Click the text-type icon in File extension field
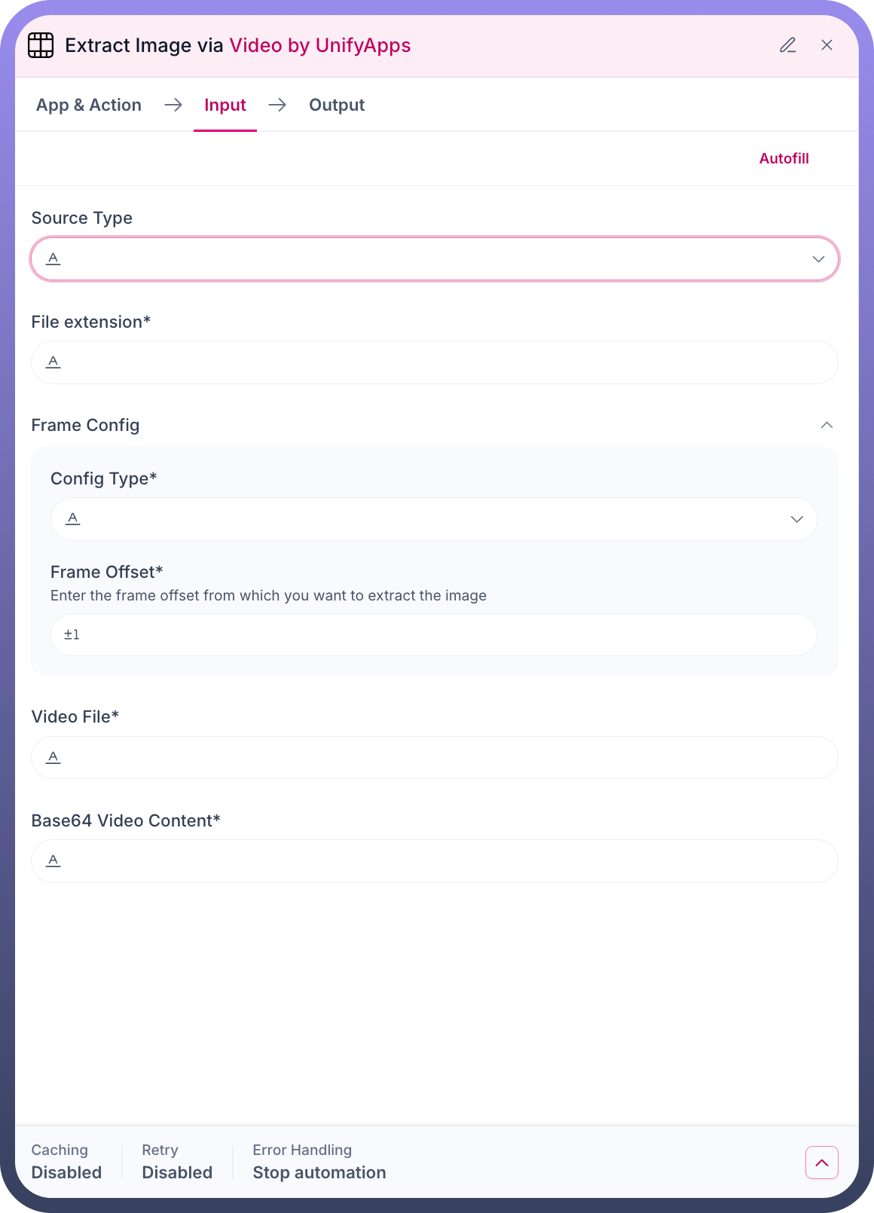 tap(53, 362)
